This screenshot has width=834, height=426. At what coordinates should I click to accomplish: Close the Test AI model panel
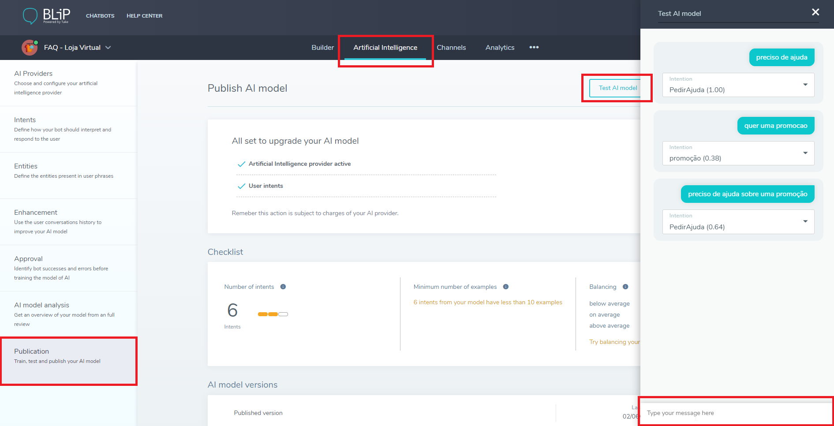pyautogui.click(x=815, y=12)
